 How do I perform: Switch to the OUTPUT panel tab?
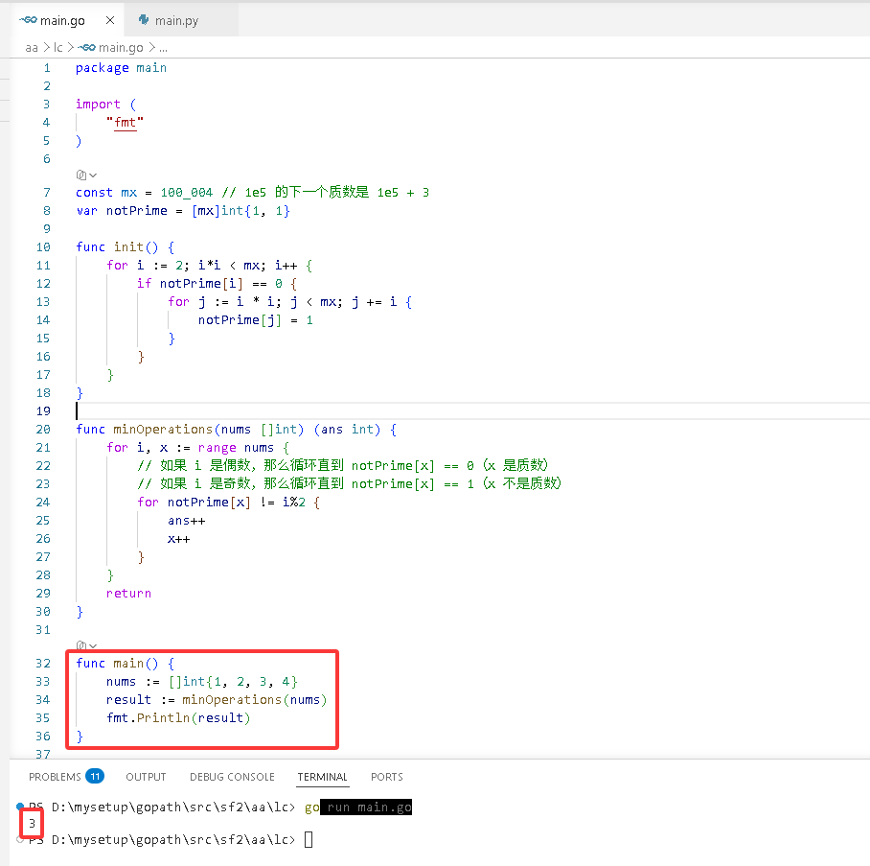(146, 777)
